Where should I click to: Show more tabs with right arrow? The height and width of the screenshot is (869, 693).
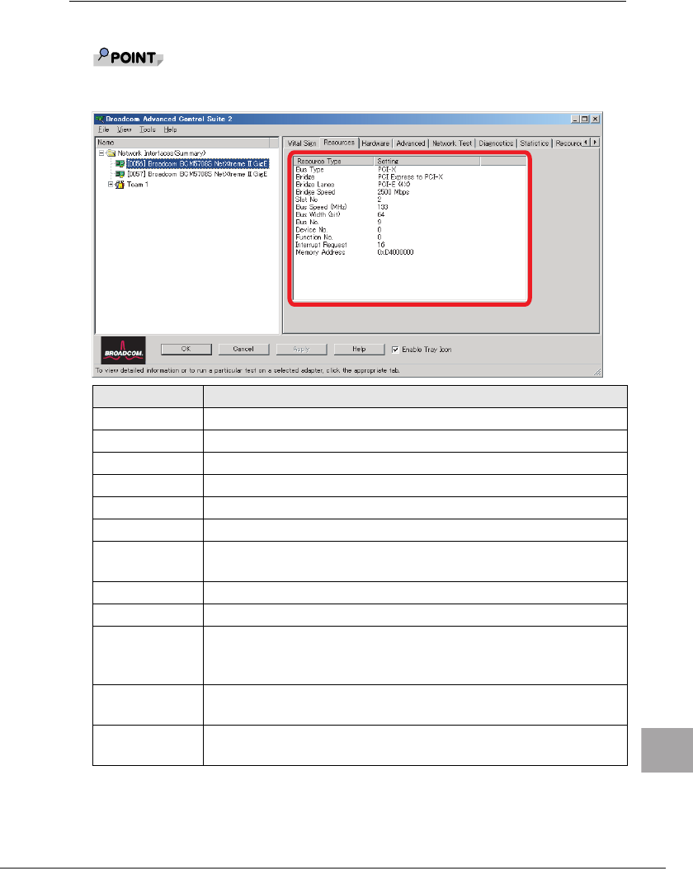[595, 143]
